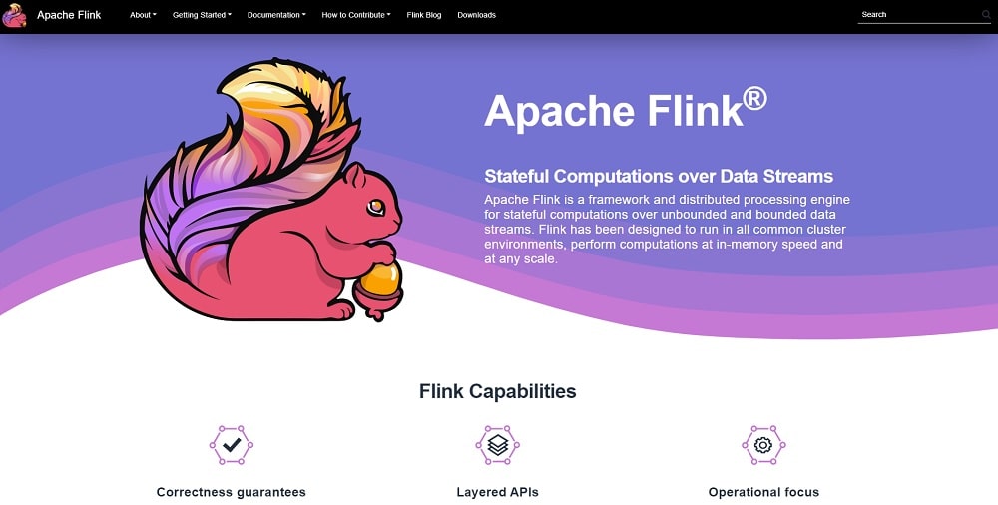Click the Correctness guarantees label
The image size is (998, 505).
point(232,492)
